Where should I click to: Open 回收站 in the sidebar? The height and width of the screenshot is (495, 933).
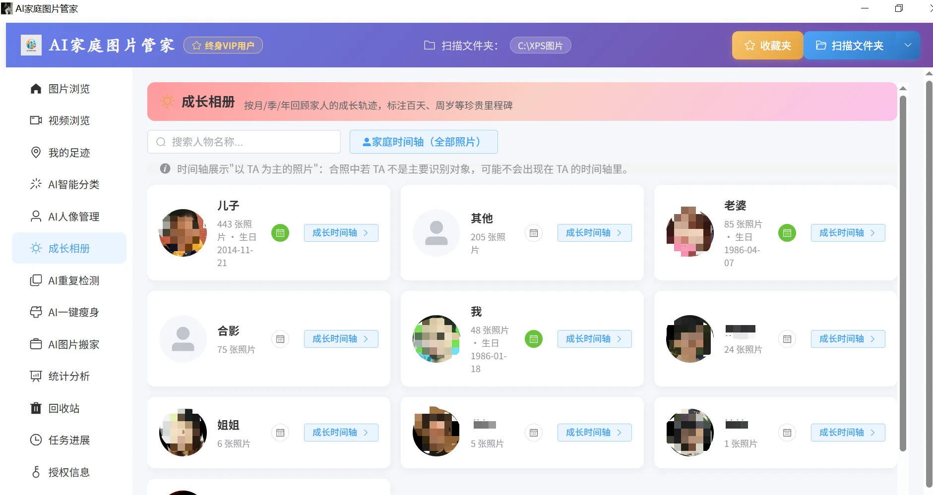[x=69, y=408]
